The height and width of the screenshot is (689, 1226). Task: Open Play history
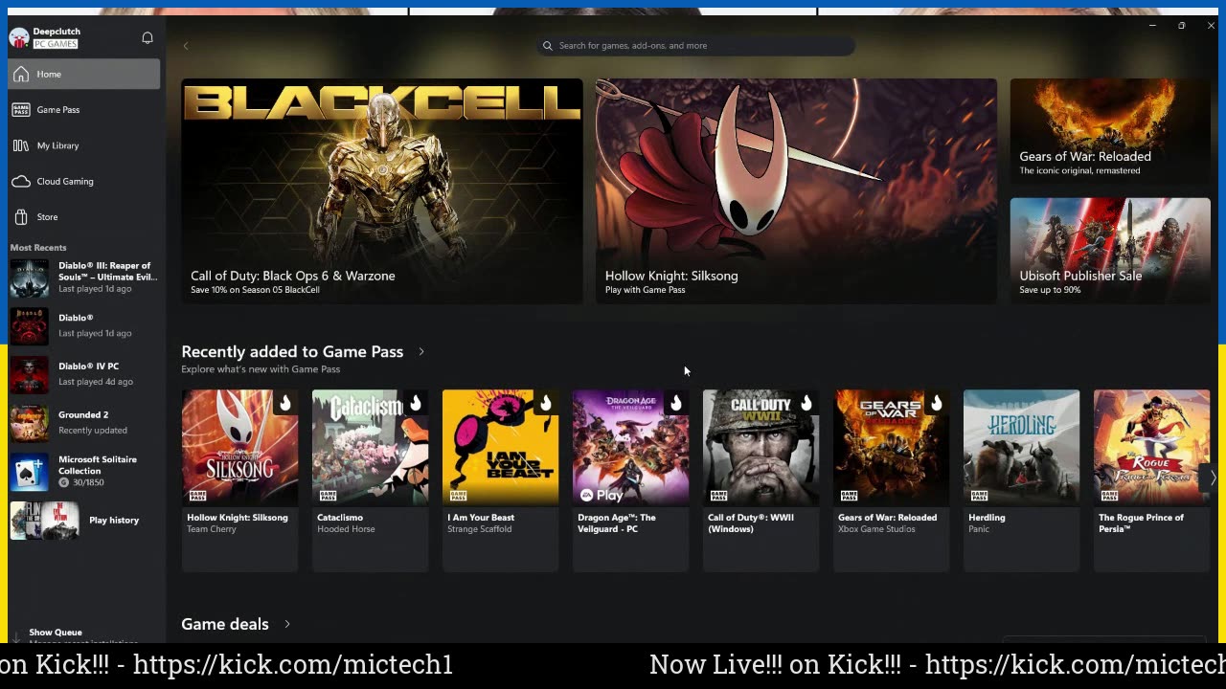tap(84, 521)
